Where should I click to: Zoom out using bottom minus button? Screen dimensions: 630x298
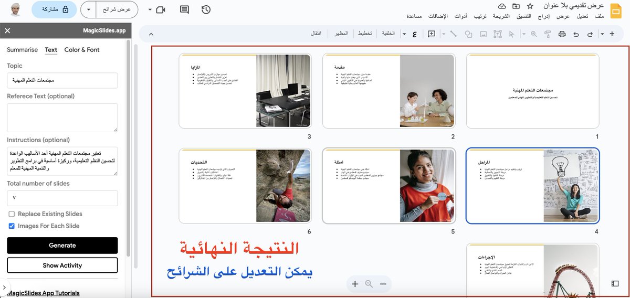point(383,284)
